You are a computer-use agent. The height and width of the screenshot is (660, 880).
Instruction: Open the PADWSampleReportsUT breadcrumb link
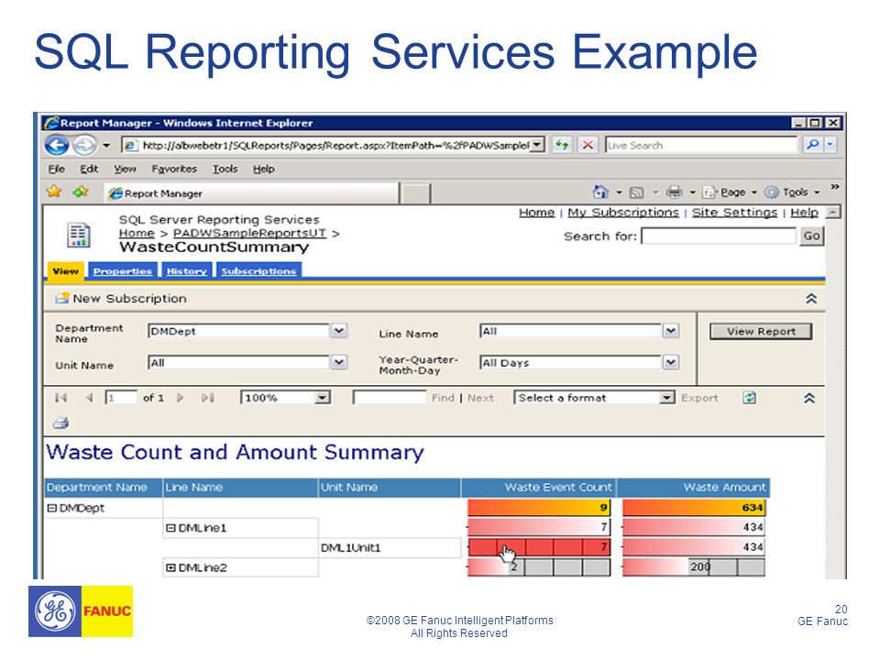coord(249,233)
